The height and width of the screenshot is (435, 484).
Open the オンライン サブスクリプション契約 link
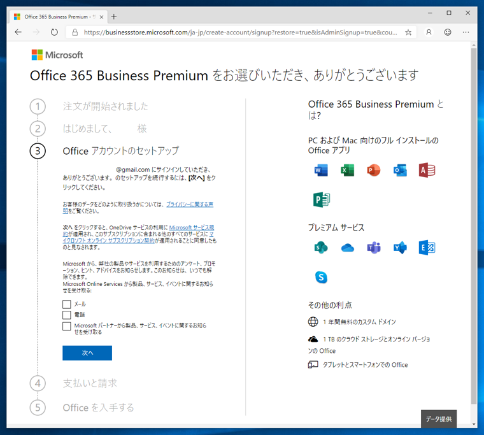pyautogui.click(x=108, y=241)
